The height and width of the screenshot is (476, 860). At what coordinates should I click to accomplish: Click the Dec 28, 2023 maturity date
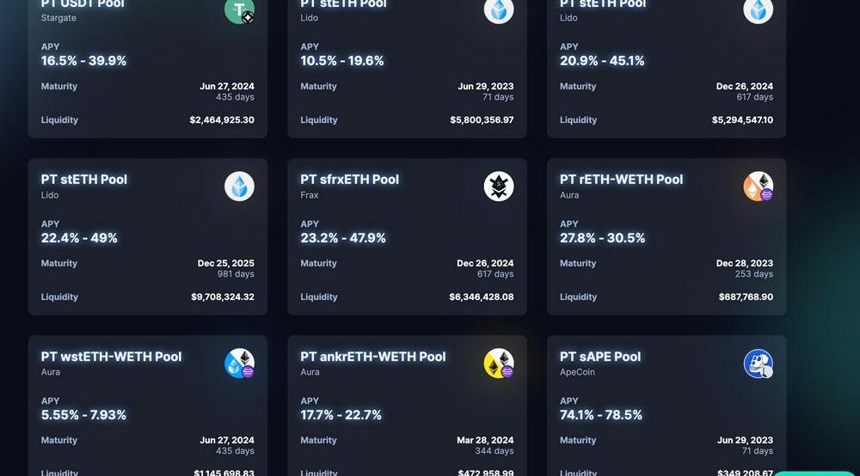tap(744, 264)
